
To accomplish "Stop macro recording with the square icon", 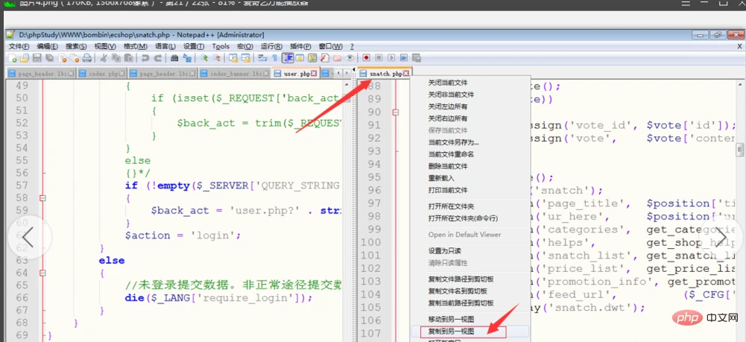I will (379, 58).
